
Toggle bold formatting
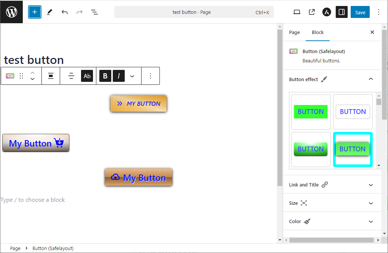(x=105, y=76)
